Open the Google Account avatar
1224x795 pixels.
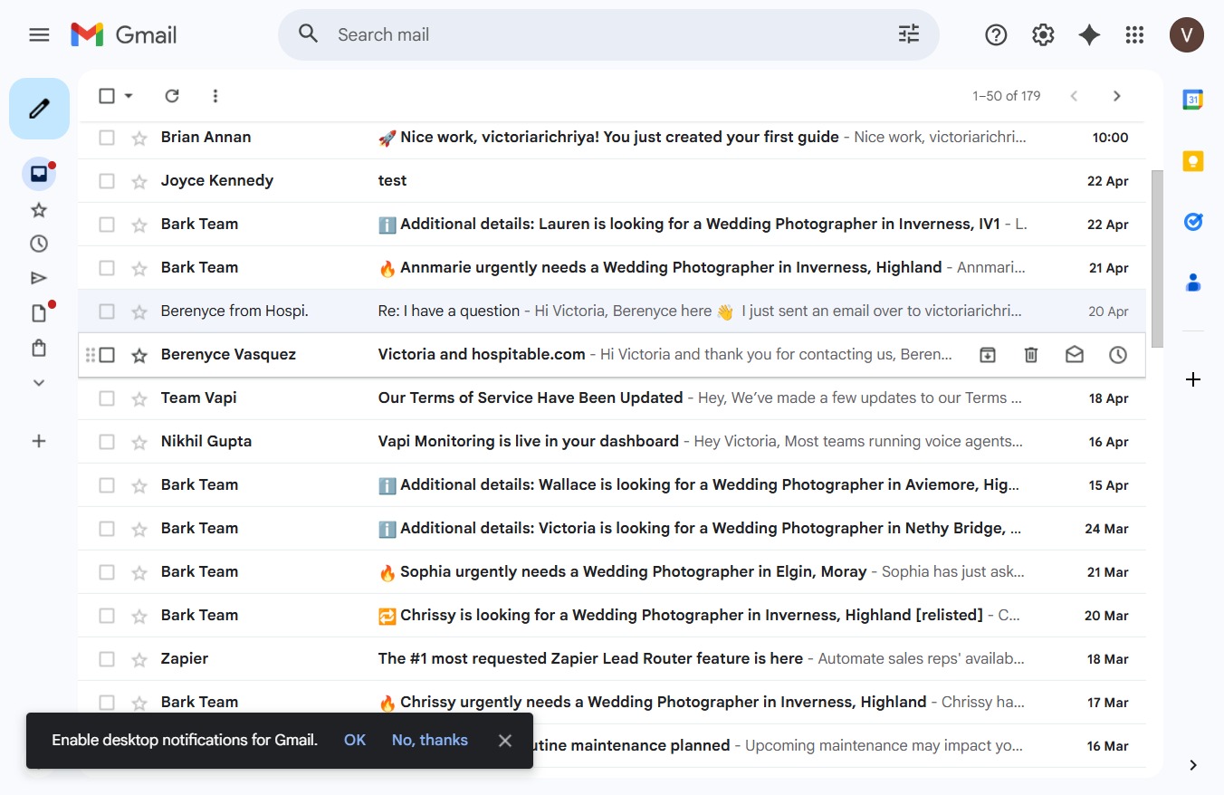click(1187, 34)
